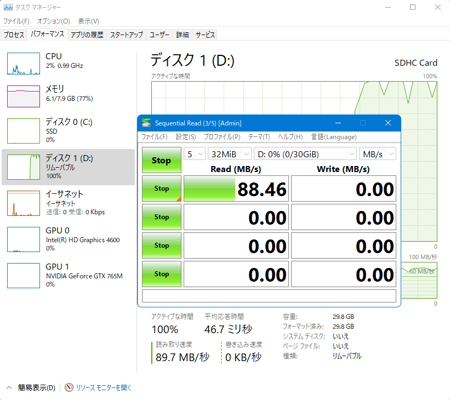
Task: Click the Task Manager app icon in the title bar
Action: [8, 7]
